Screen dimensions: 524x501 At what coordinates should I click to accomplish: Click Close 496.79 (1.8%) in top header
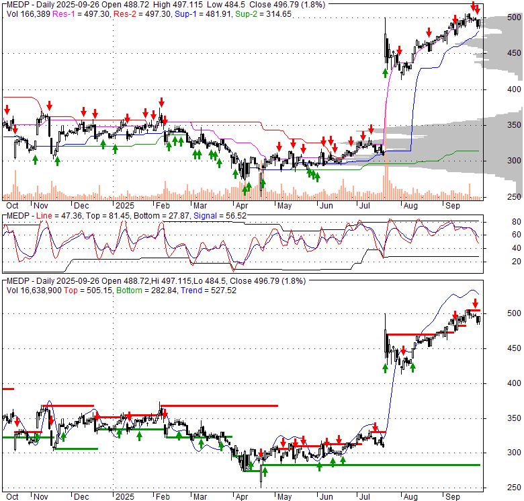pos(287,5)
